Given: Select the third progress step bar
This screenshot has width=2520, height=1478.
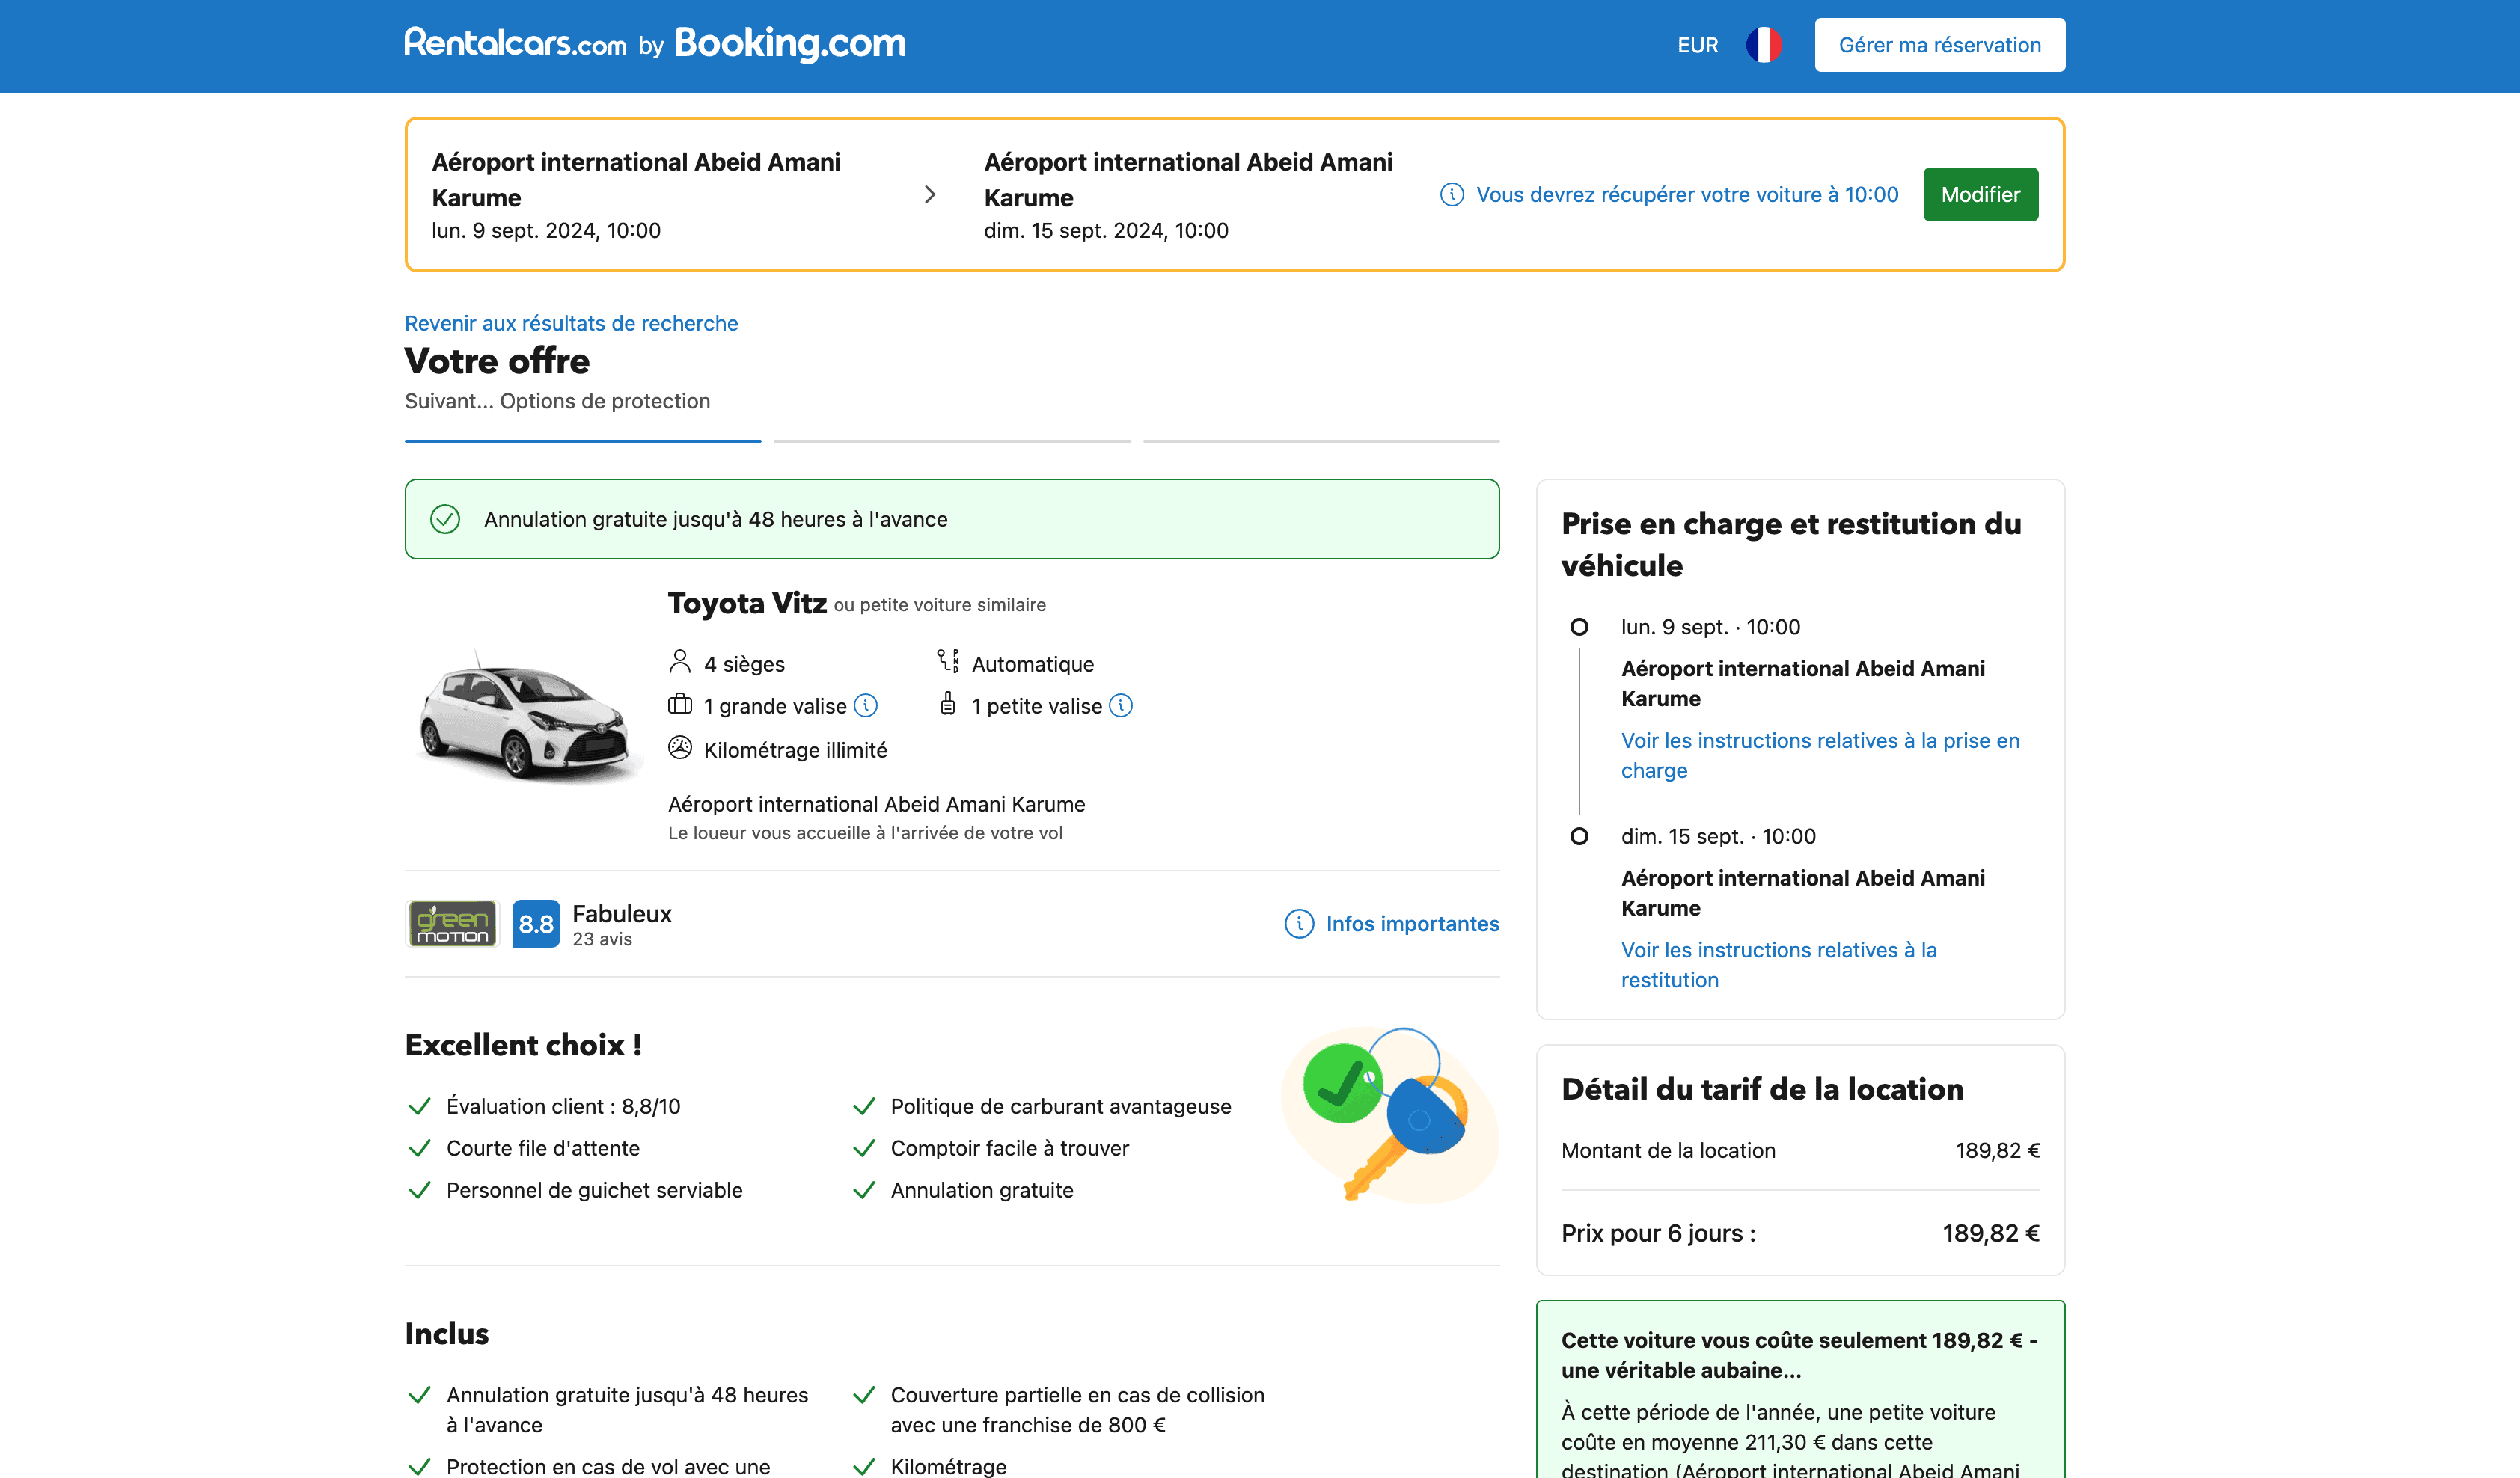Looking at the screenshot, I should click(x=1321, y=440).
